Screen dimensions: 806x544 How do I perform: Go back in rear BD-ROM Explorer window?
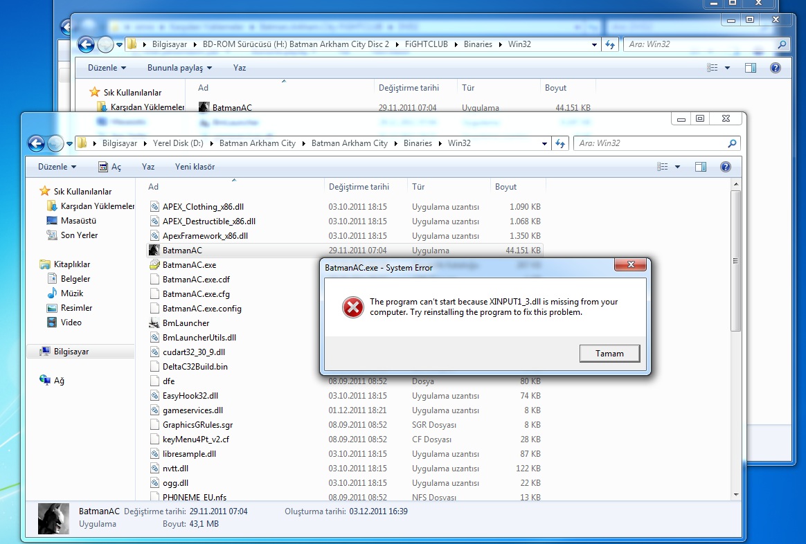coord(86,45)
